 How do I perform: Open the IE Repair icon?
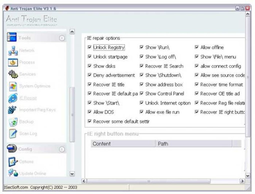coord(13,98)
